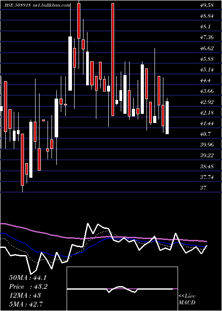The height and width of the screenshot is (311, 222).
Task: Click the BSE 508918 ticker label
Action: (x=17, y=5)
